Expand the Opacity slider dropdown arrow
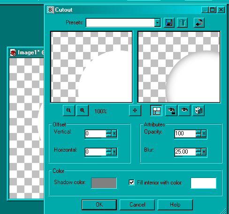 point(204,133)
